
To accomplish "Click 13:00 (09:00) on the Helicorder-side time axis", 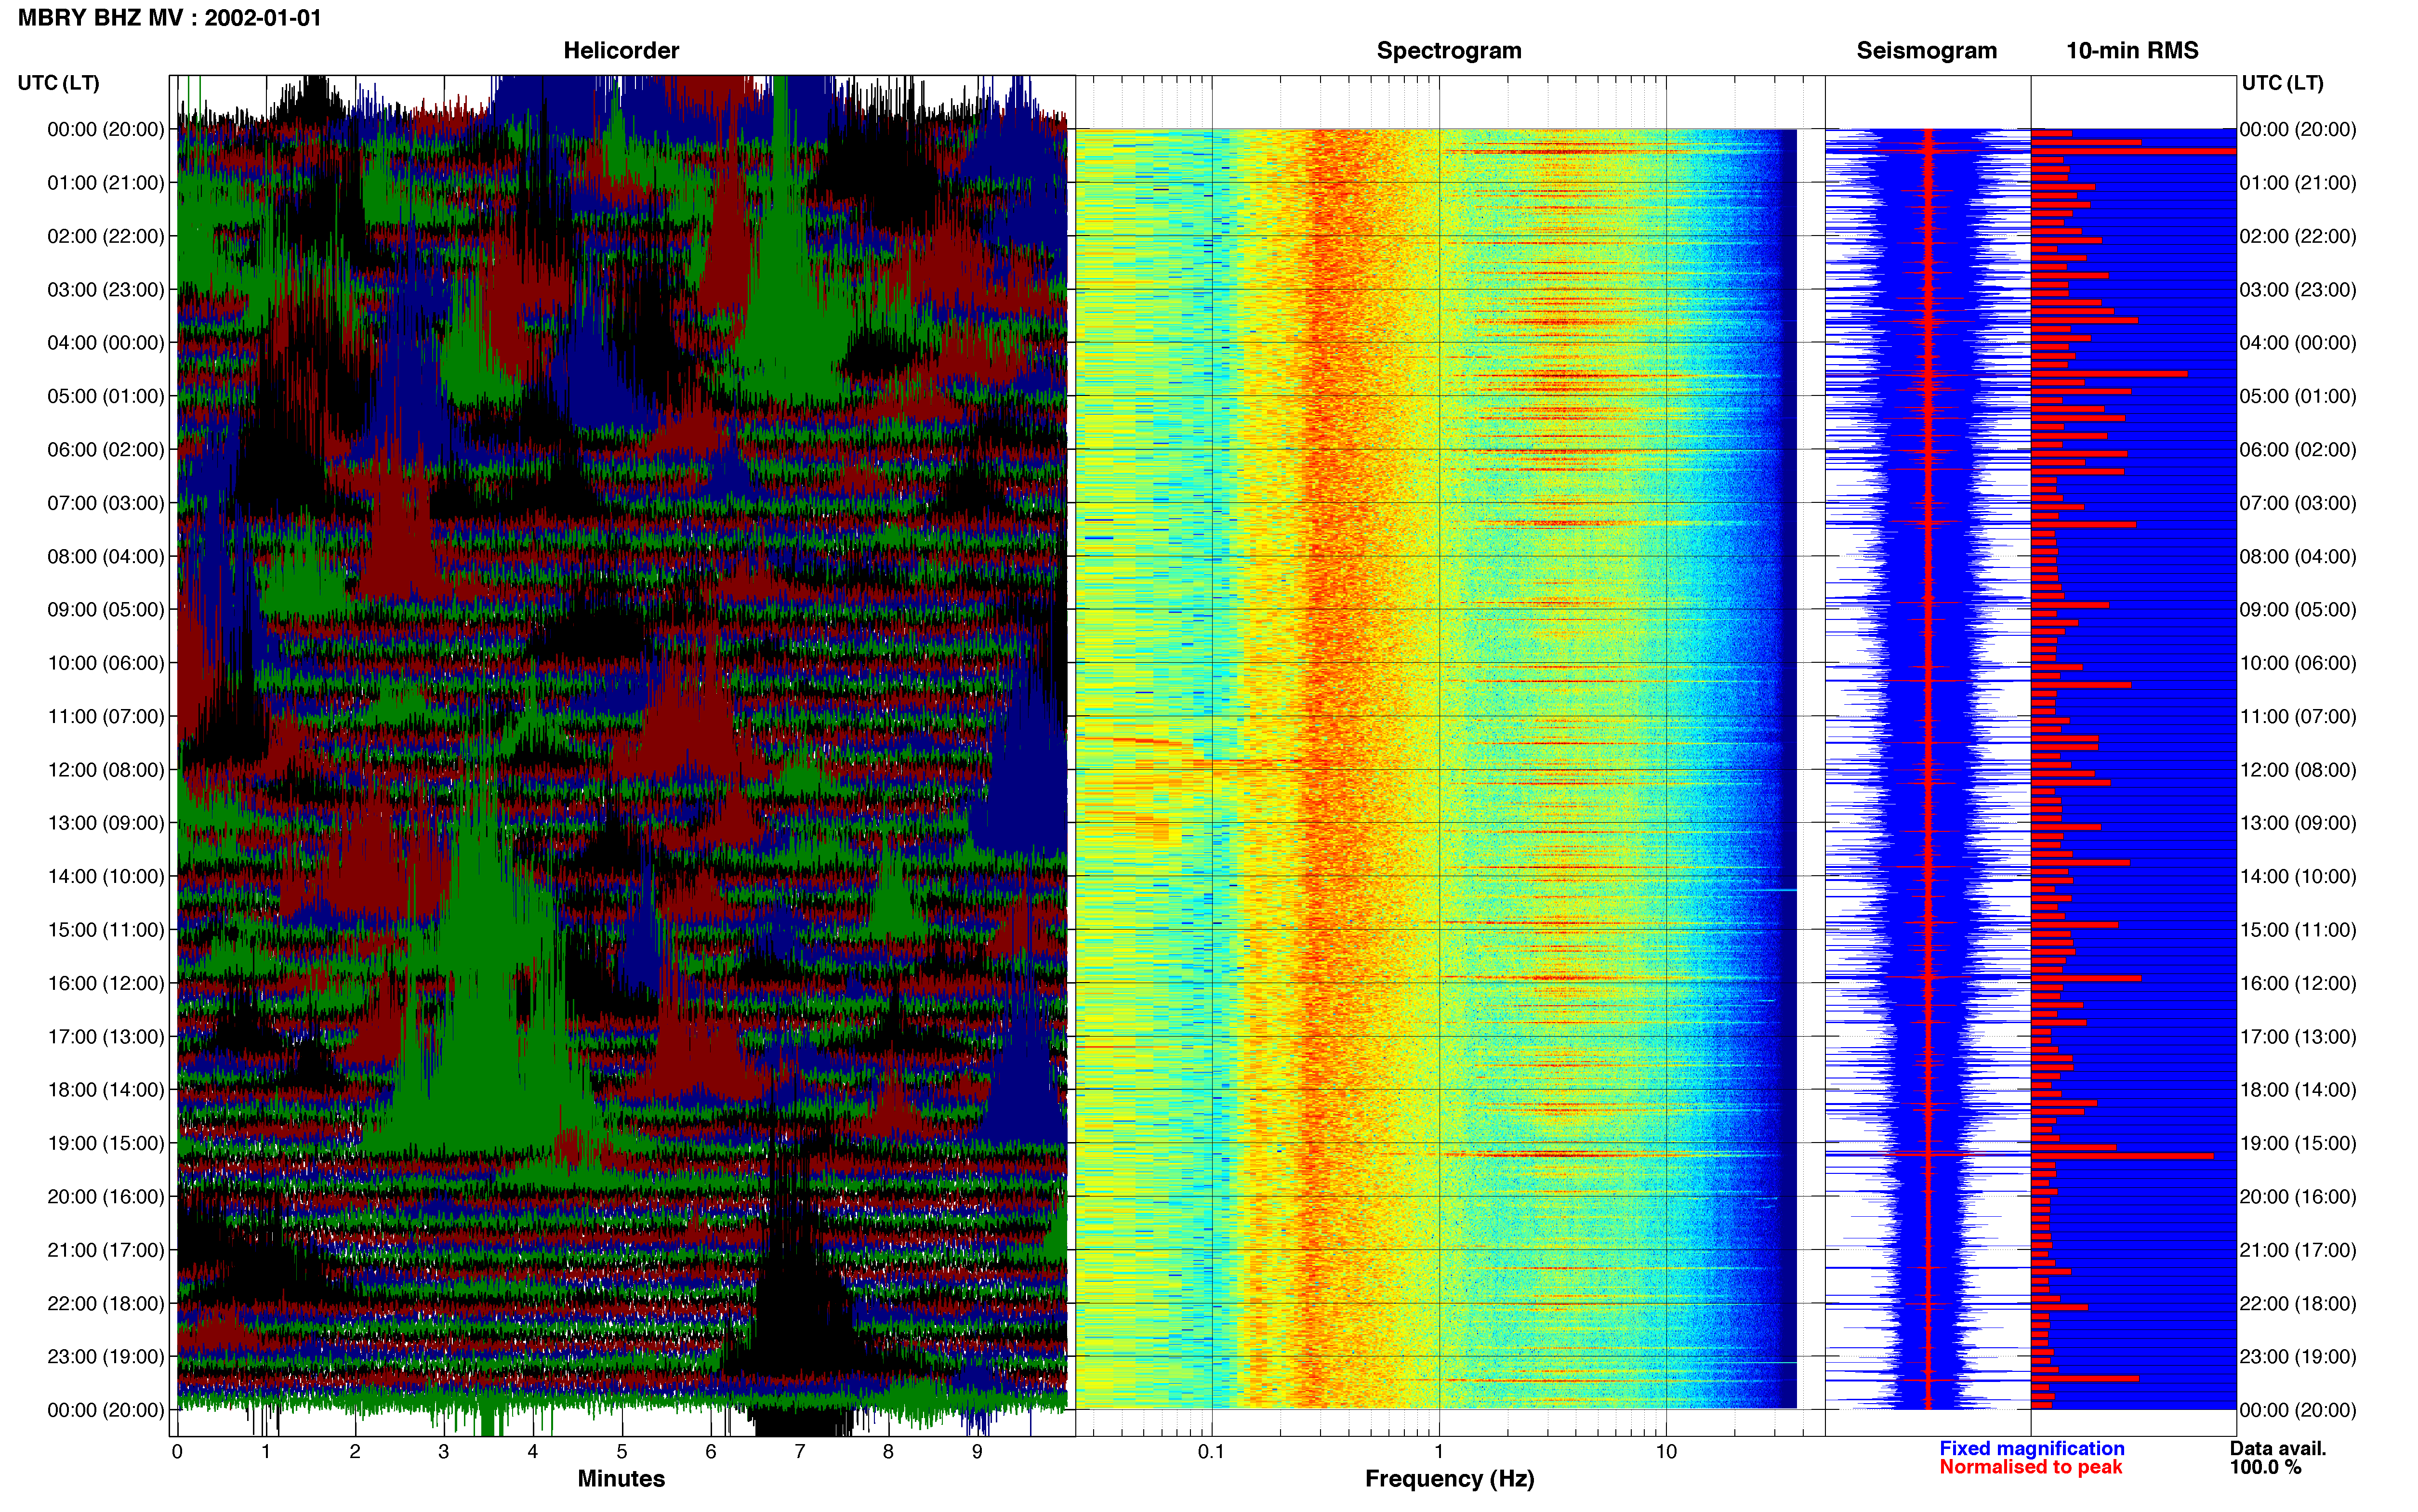I will 106,823.
